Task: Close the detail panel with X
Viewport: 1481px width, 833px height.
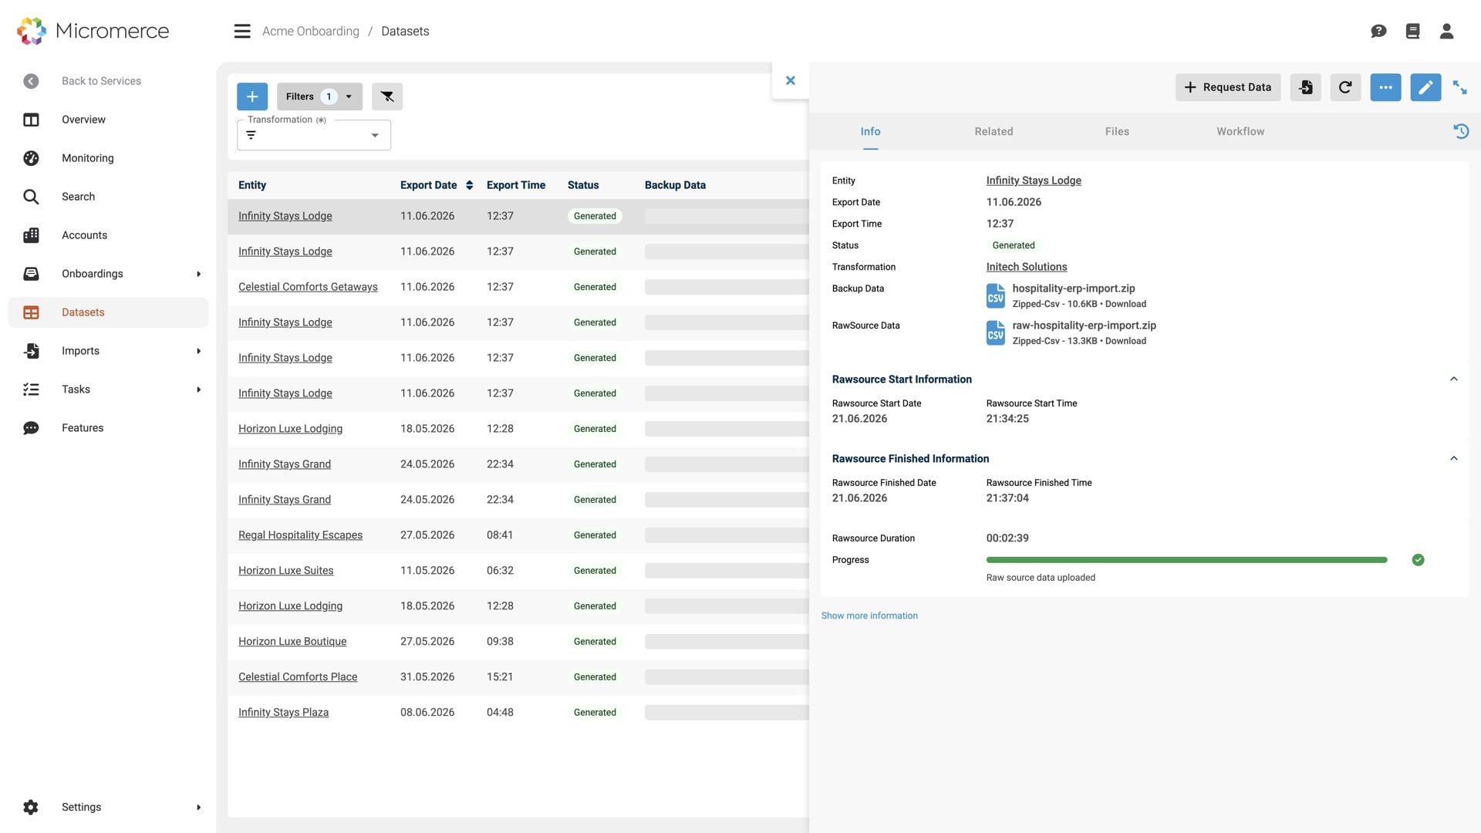Action: click(x=791, y=80)
